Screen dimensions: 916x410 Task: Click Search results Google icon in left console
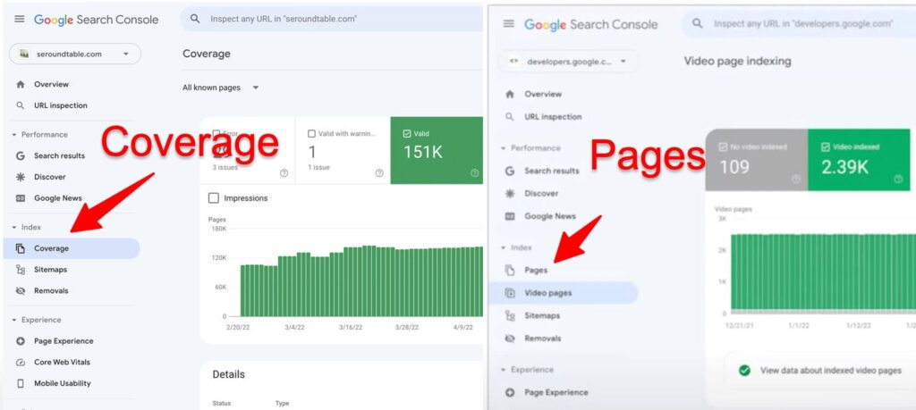(21, 155)
